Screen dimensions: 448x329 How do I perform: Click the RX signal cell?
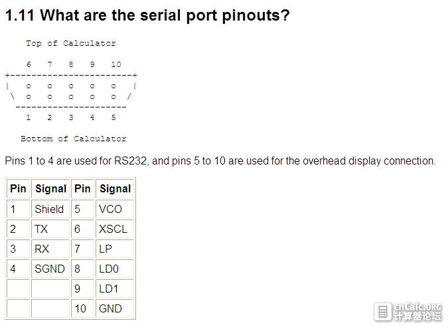click(50, 249)
